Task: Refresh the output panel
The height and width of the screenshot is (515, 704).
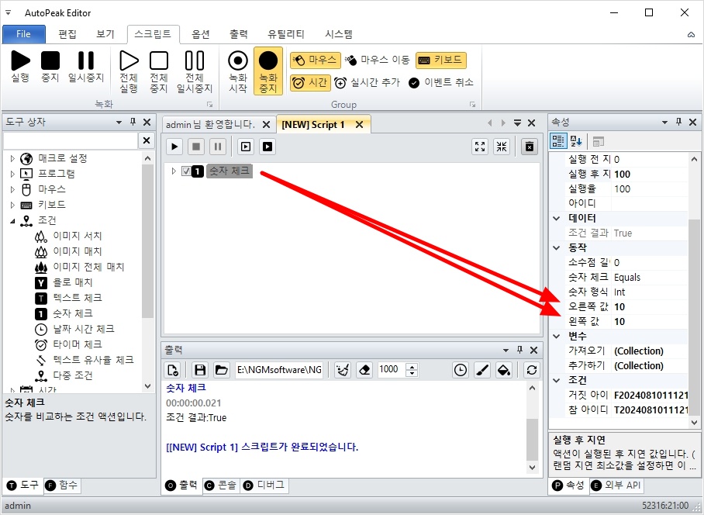Action: 532,370
